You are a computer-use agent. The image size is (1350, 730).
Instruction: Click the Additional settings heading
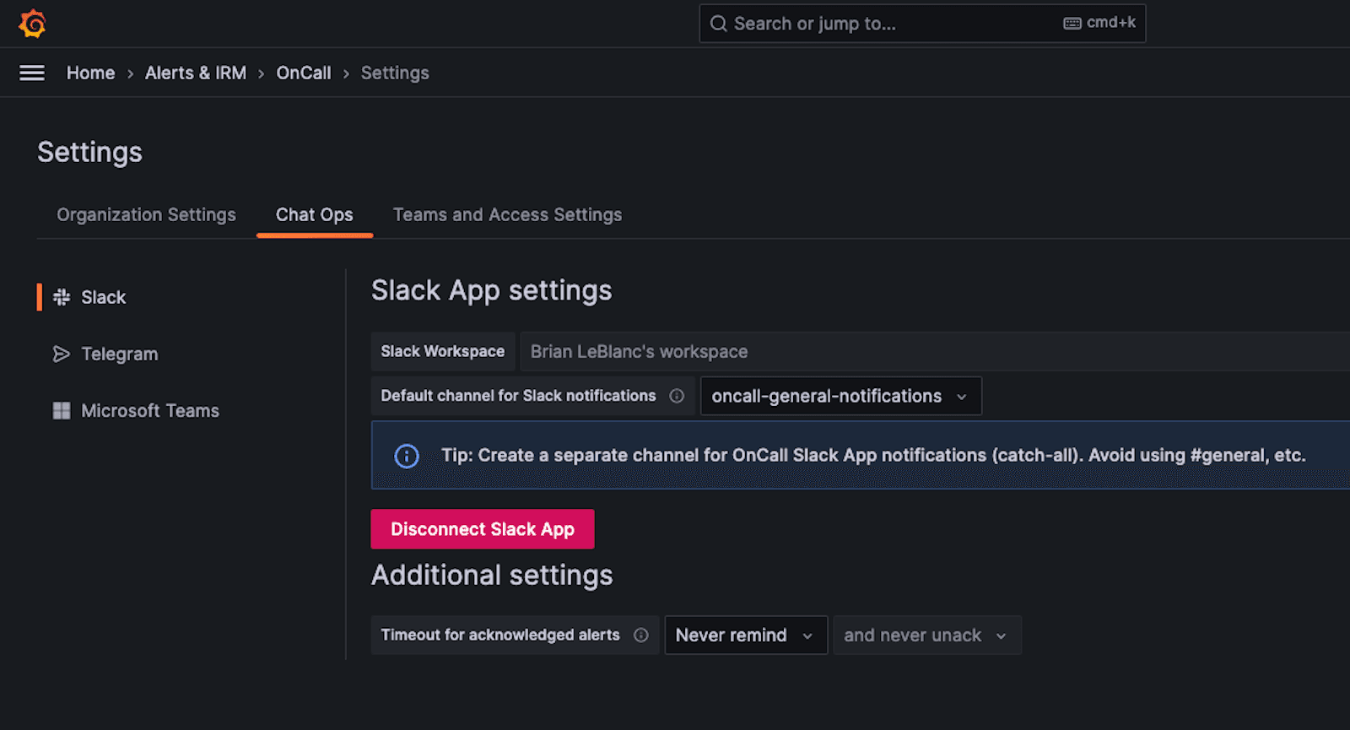[492, 576]
